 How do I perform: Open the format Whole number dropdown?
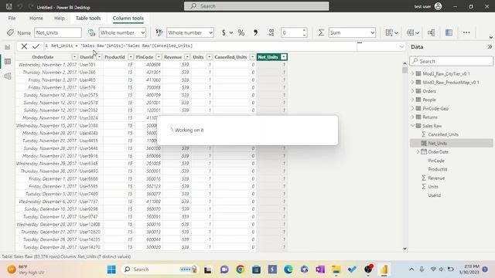[x=190, y=32]
